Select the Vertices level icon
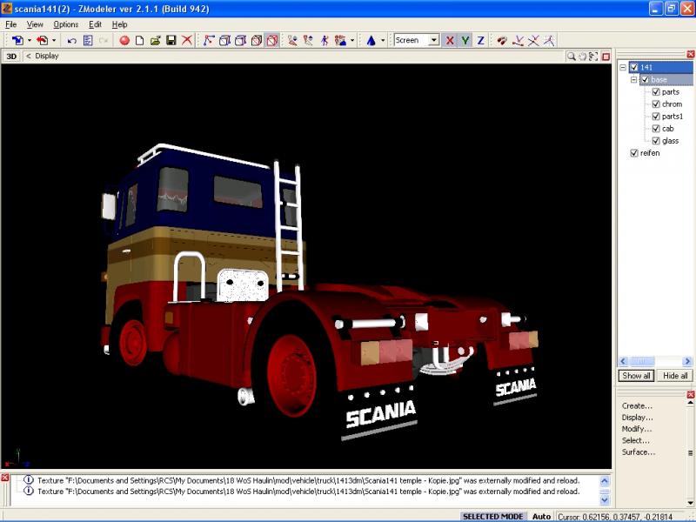Screen dimensions: 696x522 point(208,41)
